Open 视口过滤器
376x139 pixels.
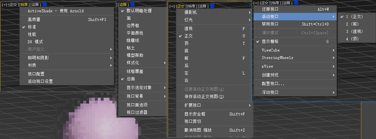[x=142, y=112]
